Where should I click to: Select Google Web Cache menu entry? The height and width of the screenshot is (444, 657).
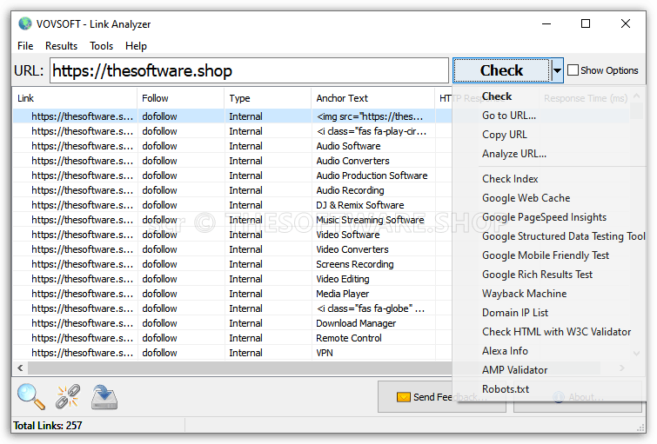(x=526, y=198)
